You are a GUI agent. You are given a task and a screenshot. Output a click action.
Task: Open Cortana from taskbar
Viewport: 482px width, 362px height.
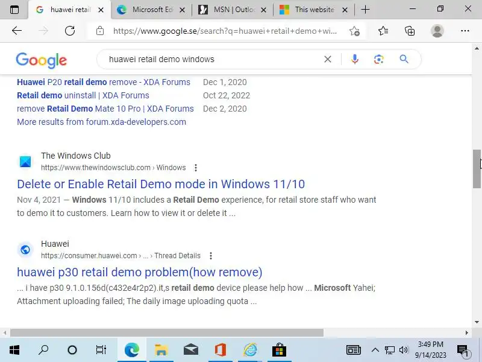click(x=72, y=350)
